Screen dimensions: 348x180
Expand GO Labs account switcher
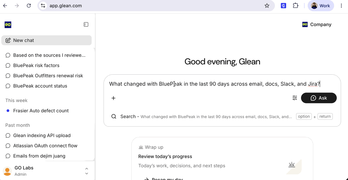point(87,171)
